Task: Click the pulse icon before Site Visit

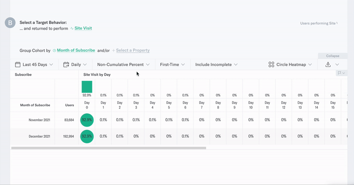Action: [72, 28]
